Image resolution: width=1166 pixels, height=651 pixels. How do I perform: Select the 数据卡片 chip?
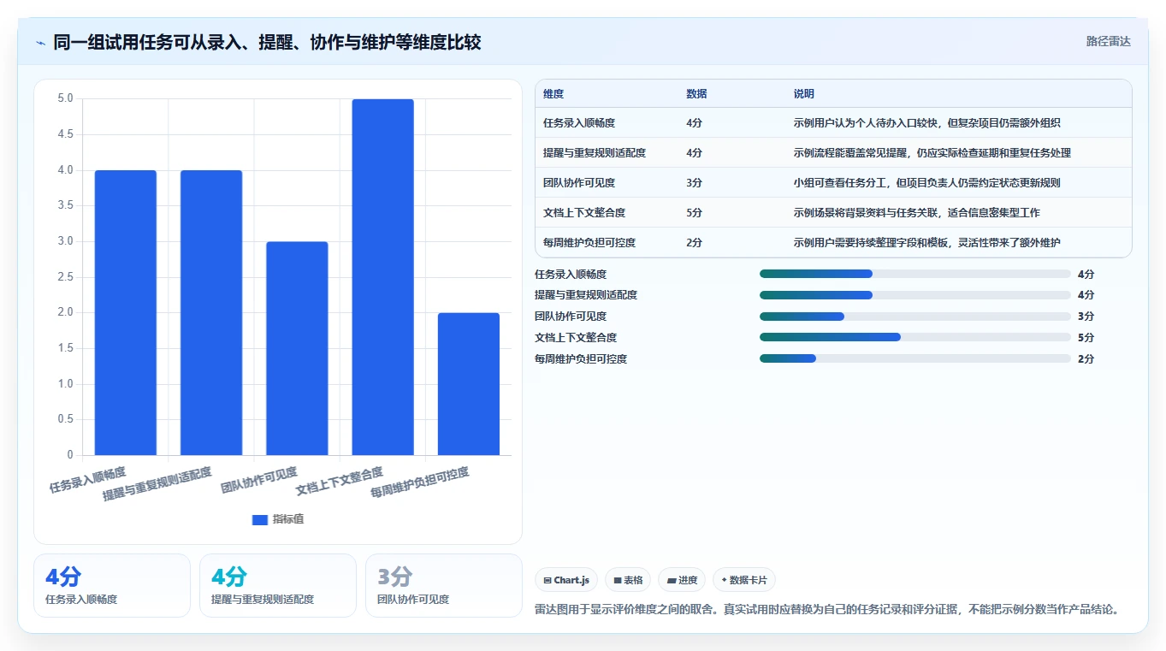coord(744,580)
